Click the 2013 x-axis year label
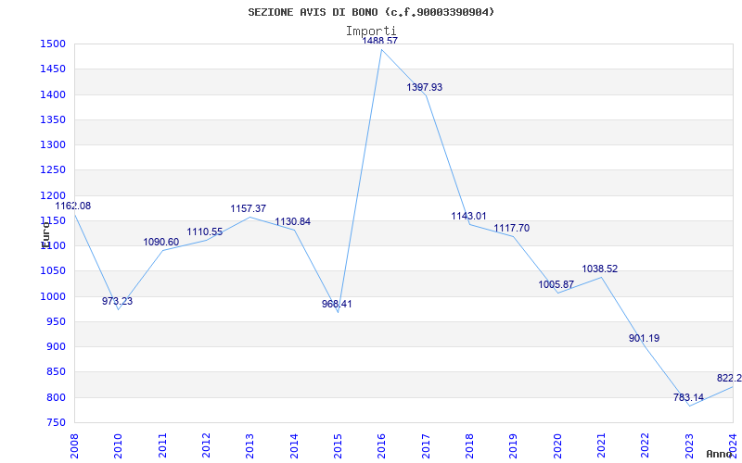The image size is (742, 463). click(249, 446)
